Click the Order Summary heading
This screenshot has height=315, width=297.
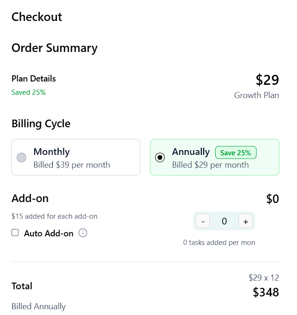point(54,48)
